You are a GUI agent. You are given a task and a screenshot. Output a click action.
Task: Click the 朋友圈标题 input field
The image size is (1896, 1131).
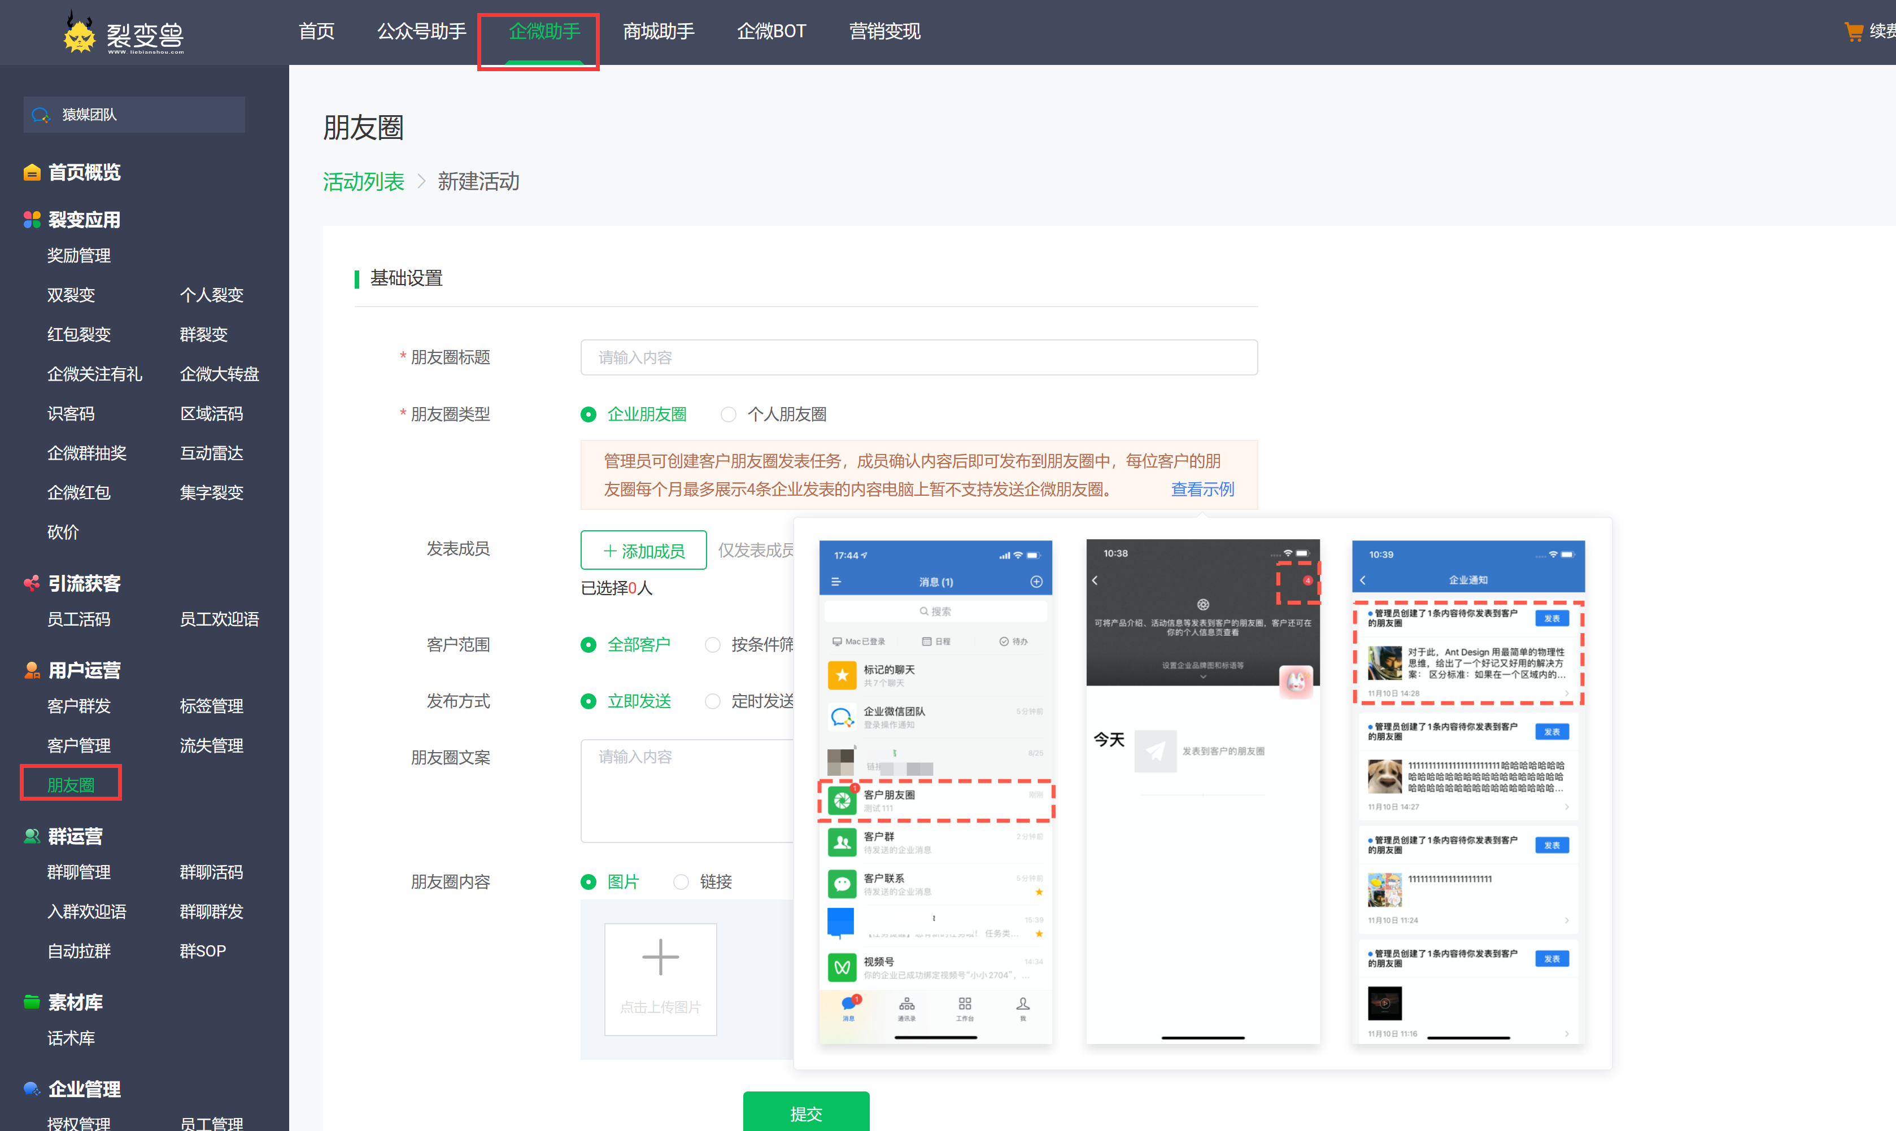point(918,357)
